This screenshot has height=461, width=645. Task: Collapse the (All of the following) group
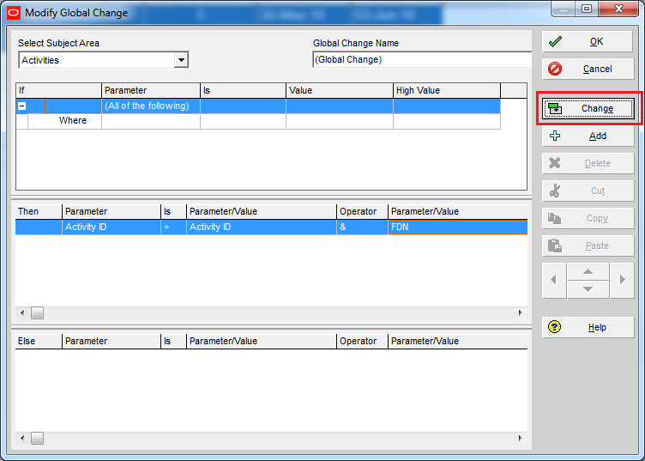(21, 106)
